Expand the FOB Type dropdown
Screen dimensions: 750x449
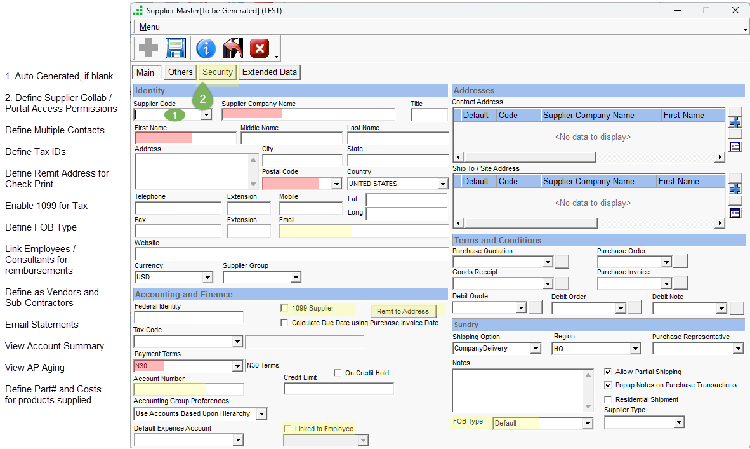point(588,424)
